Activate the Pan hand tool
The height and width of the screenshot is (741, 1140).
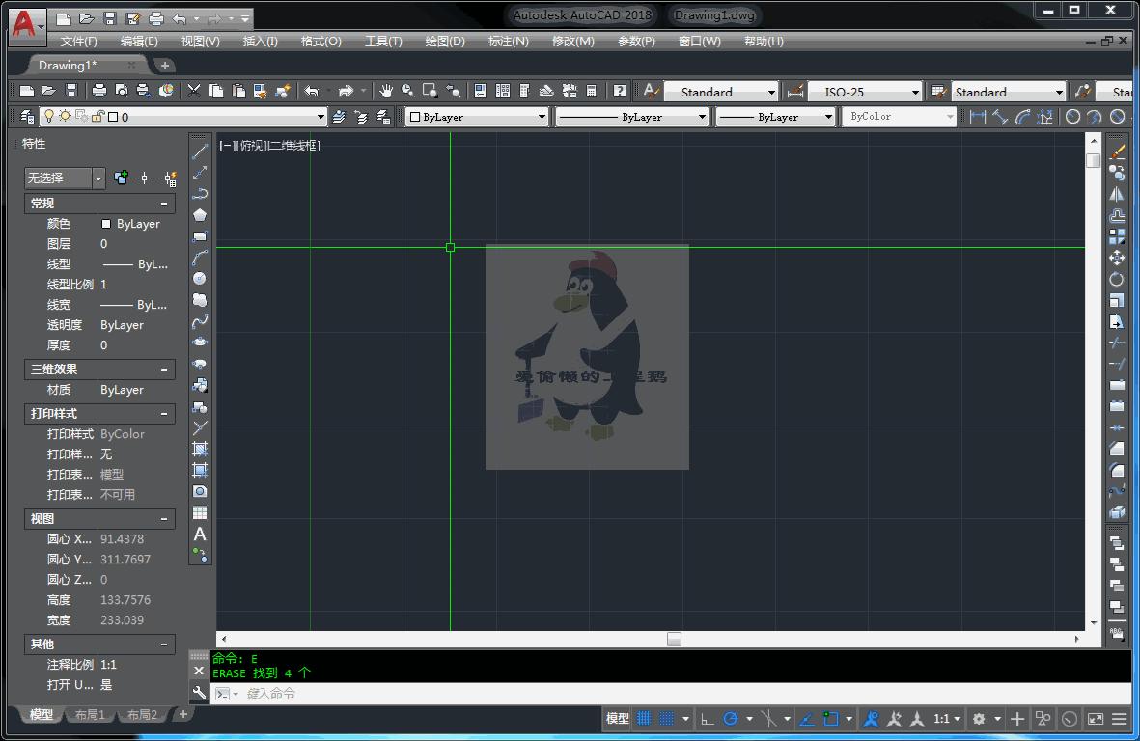click(386, 91)
